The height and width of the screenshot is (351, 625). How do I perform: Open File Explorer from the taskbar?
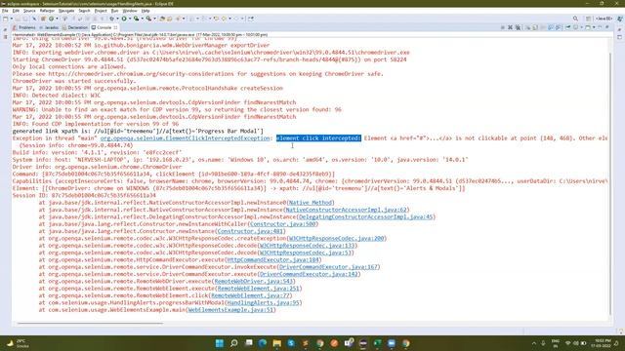click(277, 343)
